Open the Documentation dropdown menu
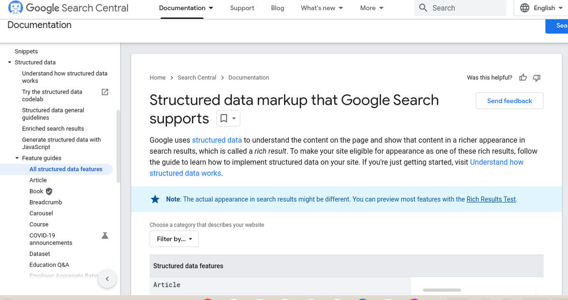568x300 pixels. pyautogui.click(x=186, y=8)
